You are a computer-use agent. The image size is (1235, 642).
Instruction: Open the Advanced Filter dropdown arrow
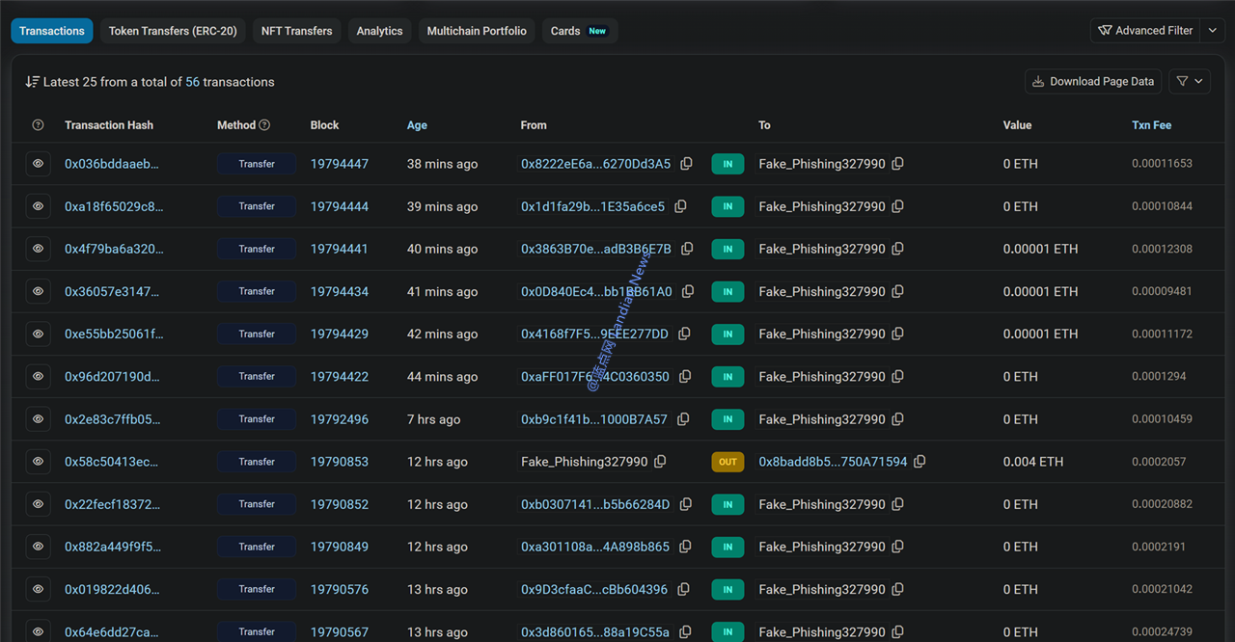[x=1213, y=31]
